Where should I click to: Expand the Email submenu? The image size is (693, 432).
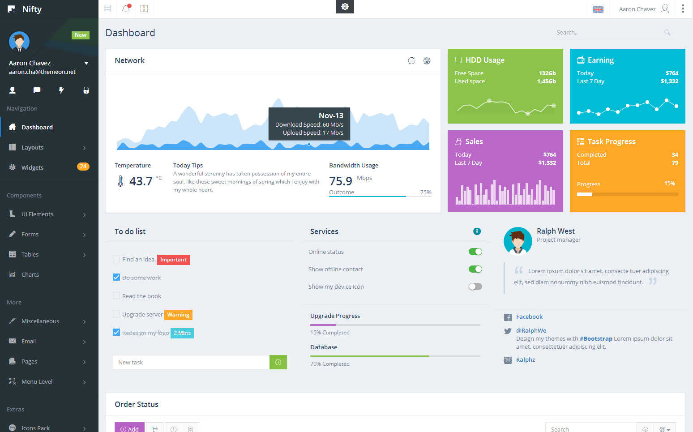49,341
